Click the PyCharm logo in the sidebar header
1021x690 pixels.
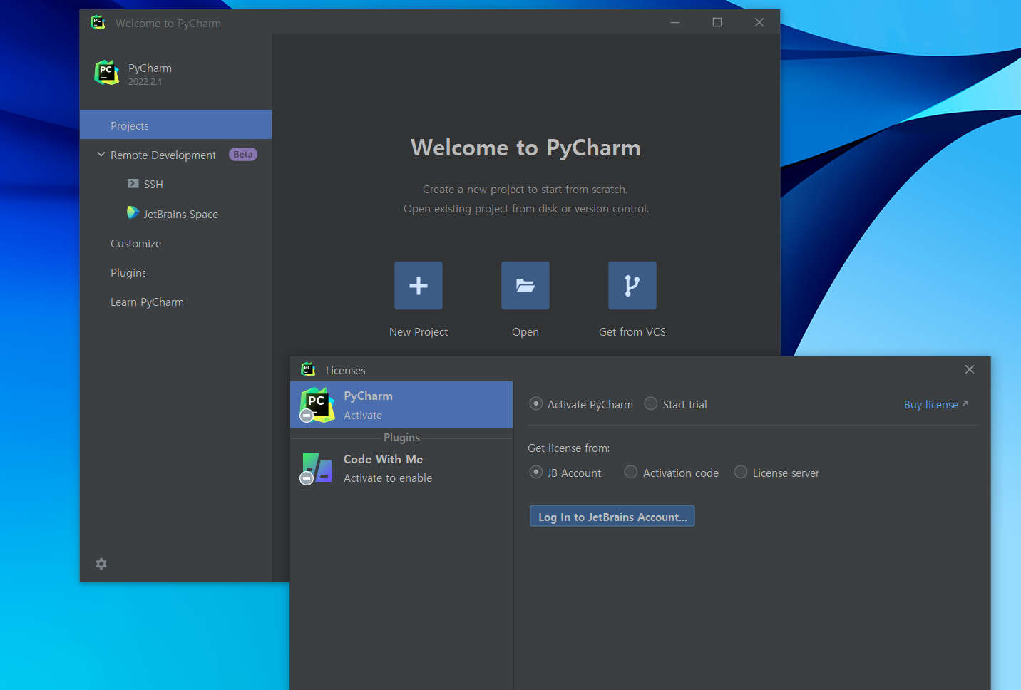[106, 73]
